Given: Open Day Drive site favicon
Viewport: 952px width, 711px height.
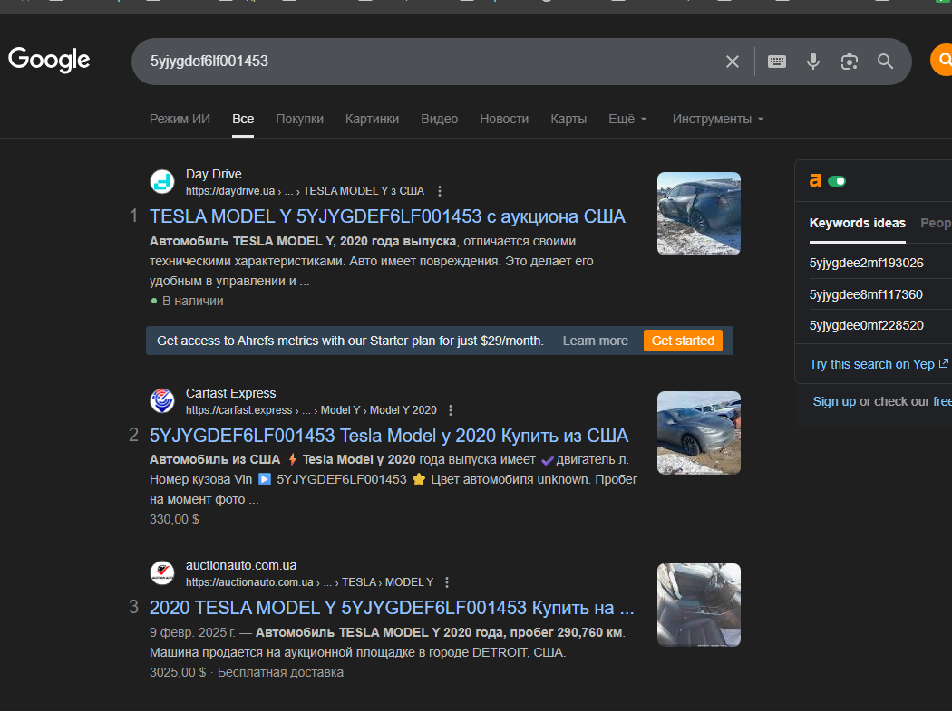Looking at the screenshot, I should click(x=162, y=182).
